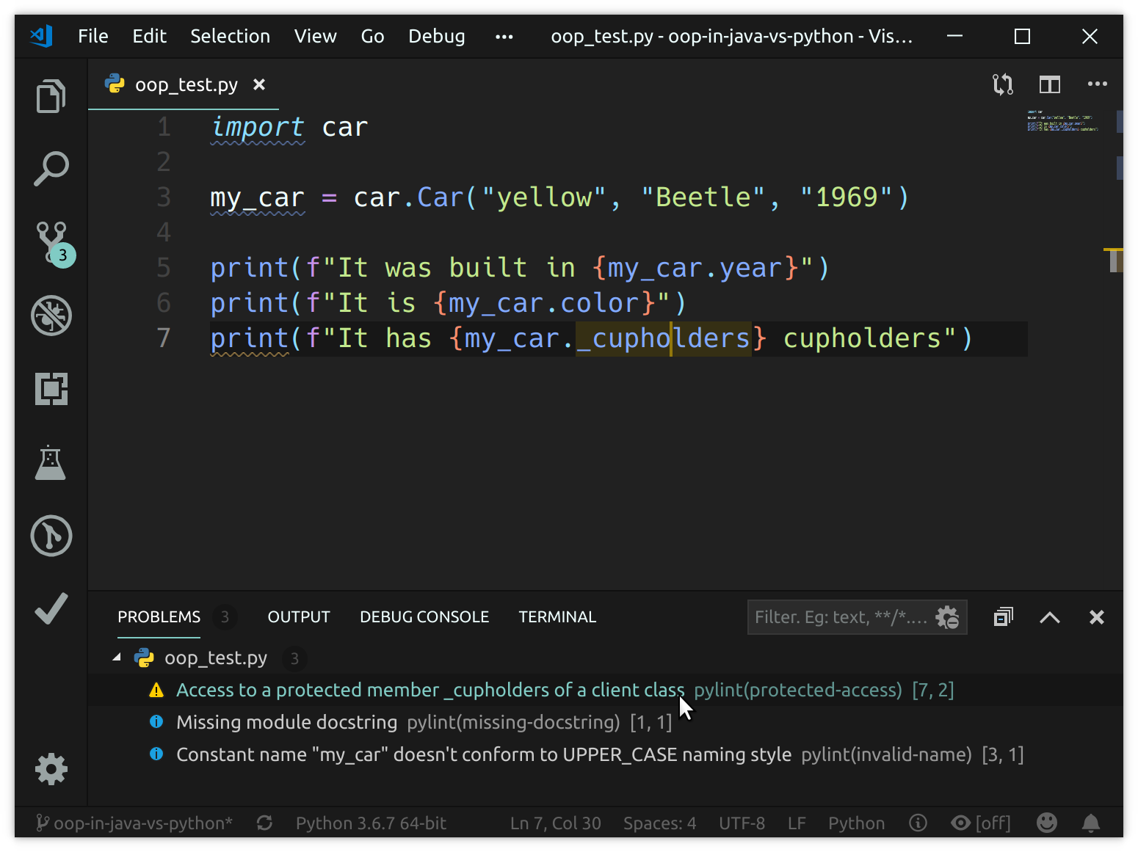Open filter options gear in Problems search box
The width and height of the screenshot is (1138, 852).
pyautogui.click(x=948, y=617)
